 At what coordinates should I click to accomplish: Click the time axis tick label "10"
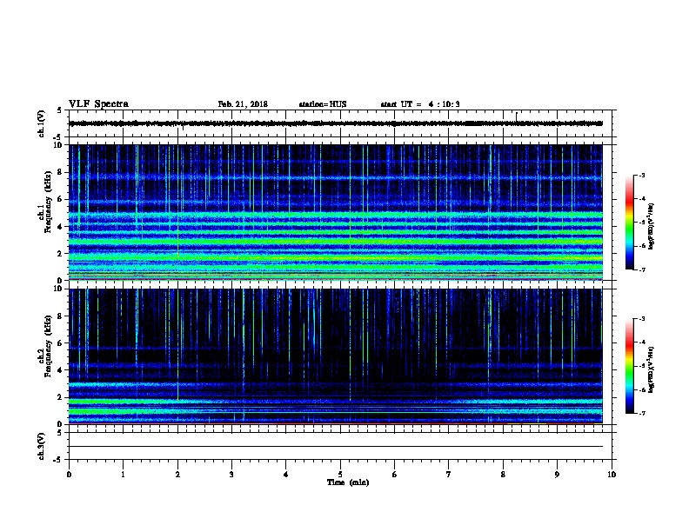click(612, 475)
